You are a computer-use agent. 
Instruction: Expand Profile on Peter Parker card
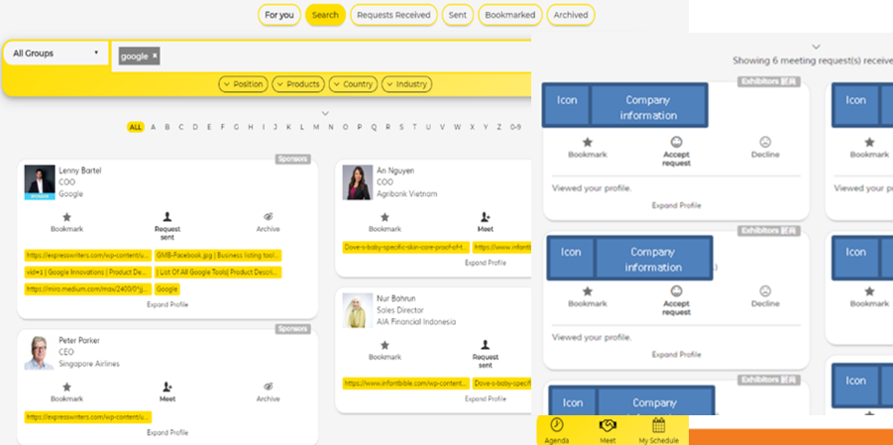[167, 432]
